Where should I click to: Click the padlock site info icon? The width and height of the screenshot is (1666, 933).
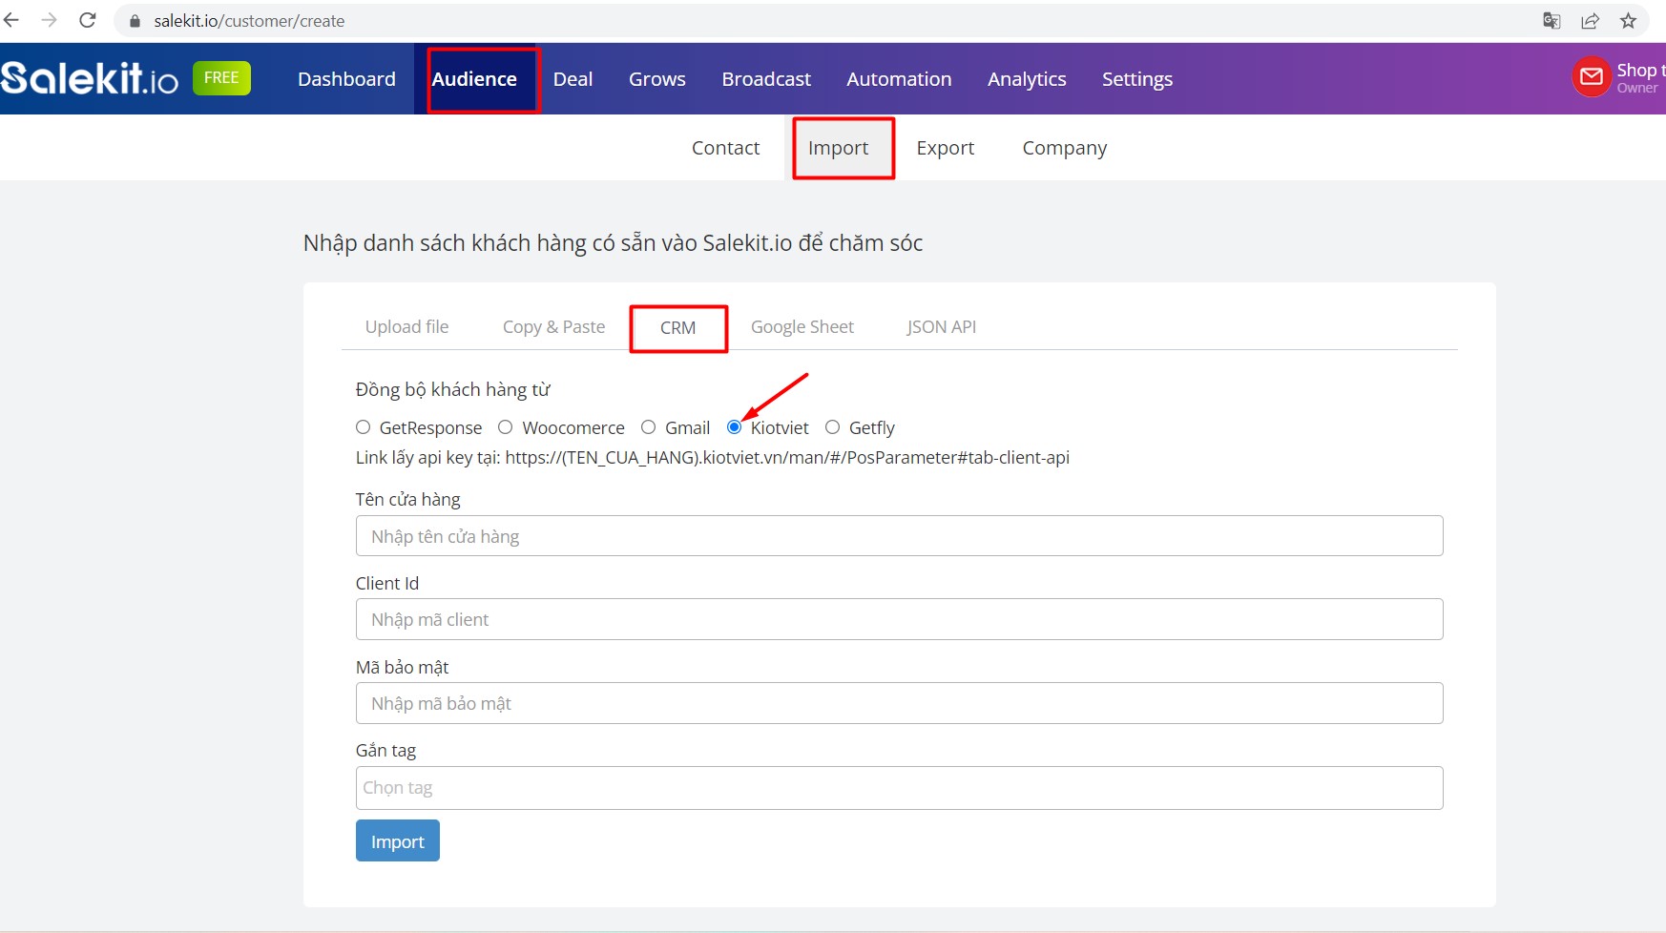[x=135, y=21]
